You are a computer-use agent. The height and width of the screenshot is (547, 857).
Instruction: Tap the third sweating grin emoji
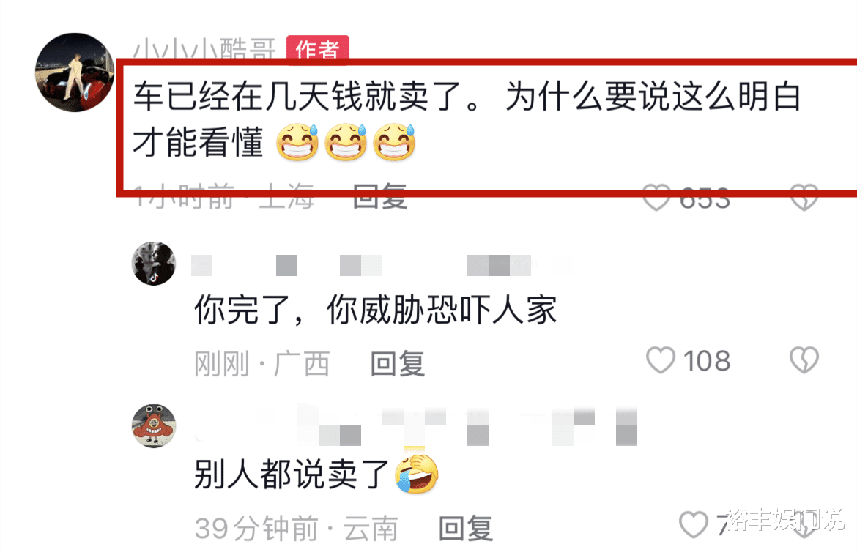395,142
